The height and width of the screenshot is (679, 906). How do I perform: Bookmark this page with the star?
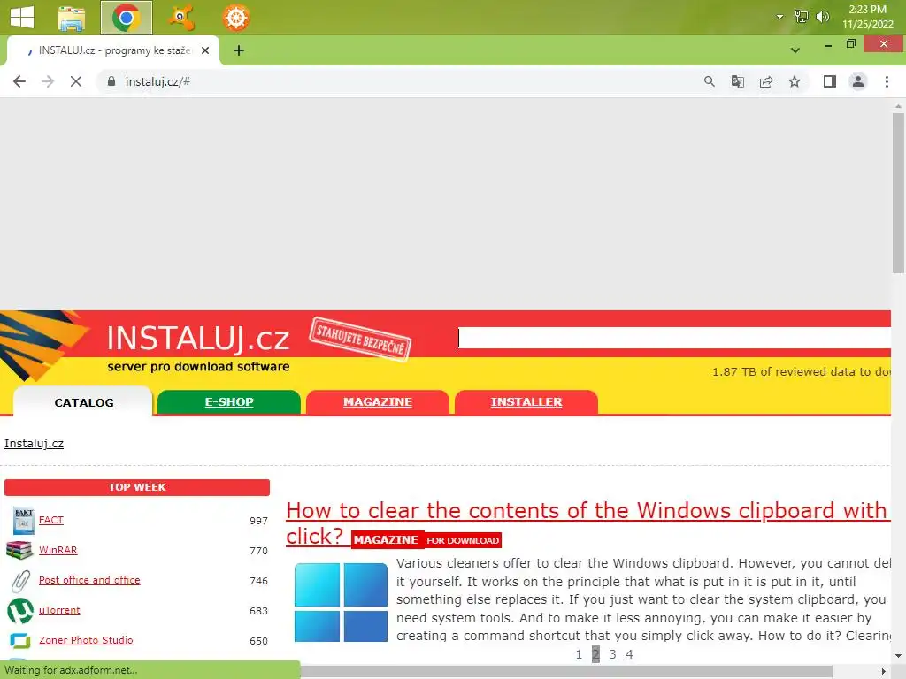[x=795, y=81]
